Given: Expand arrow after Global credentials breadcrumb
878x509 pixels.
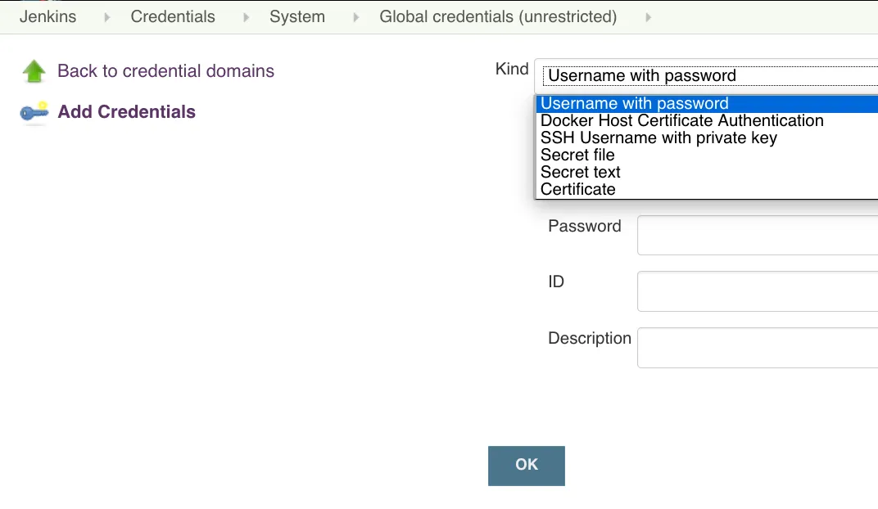Looking at the screenshot, I should (648, 17).
